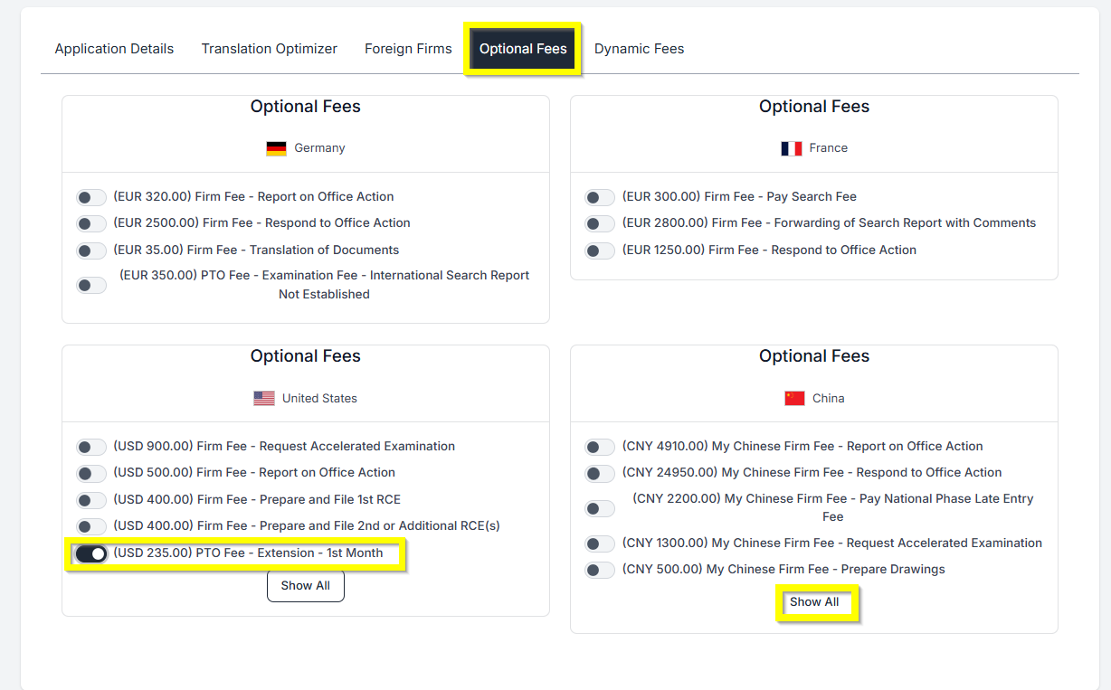
Task: Select the Foreign Firms tab
Action: click(408, 49)
